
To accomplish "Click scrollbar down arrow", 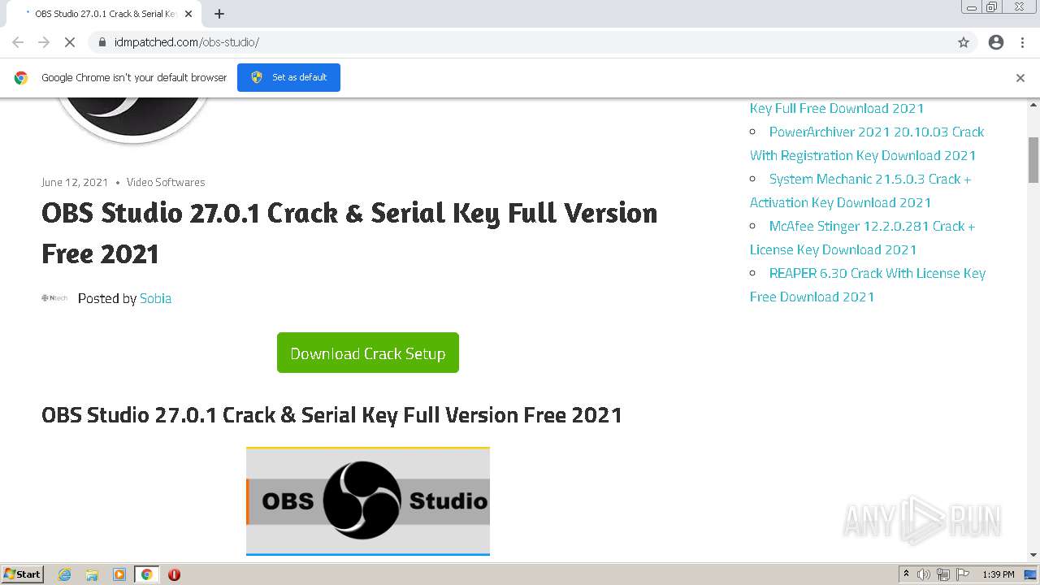I will (x=1033, y=555).
